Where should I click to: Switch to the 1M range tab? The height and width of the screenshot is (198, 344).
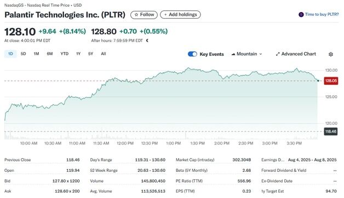36,54
